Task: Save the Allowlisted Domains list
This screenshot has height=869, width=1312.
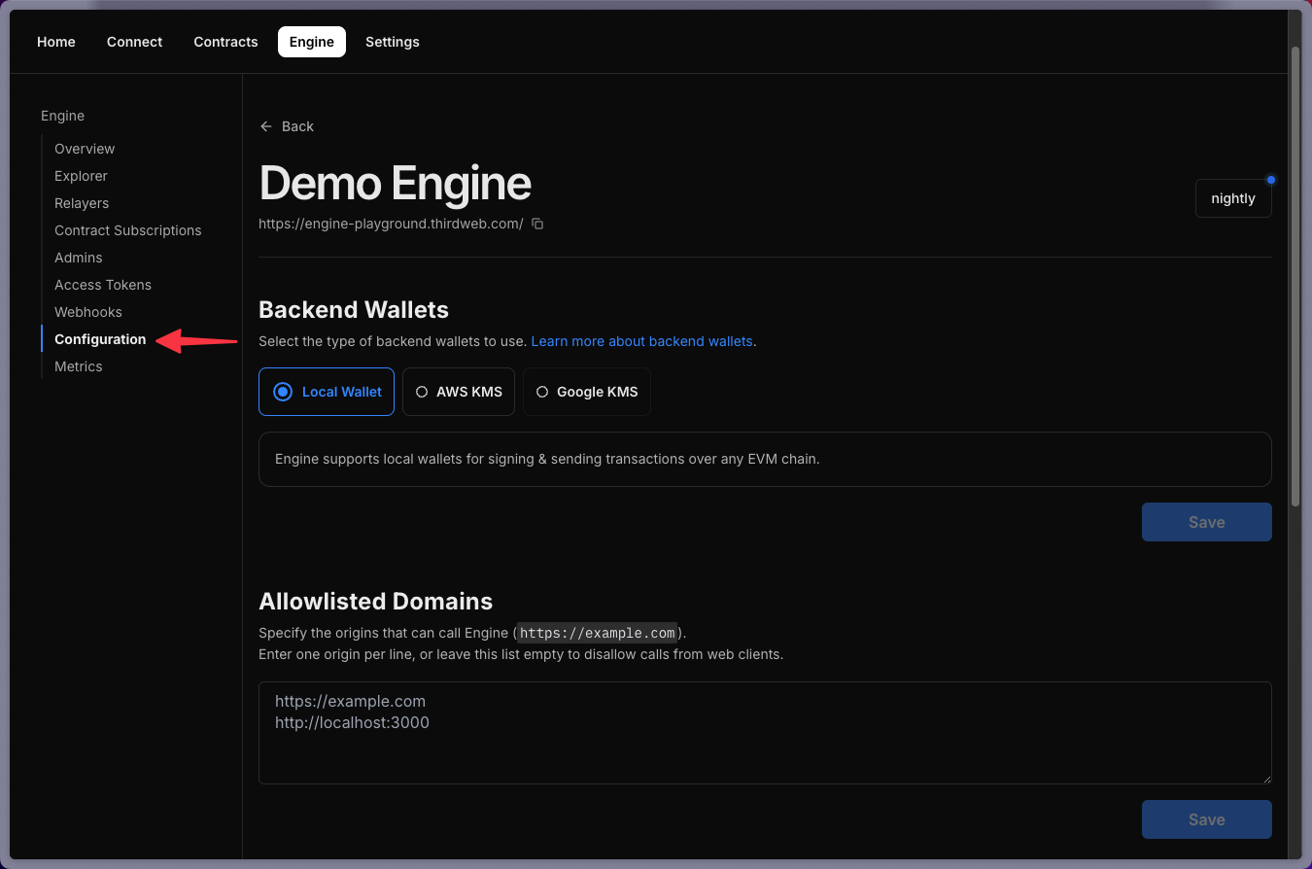Action: coord(1206,819)
